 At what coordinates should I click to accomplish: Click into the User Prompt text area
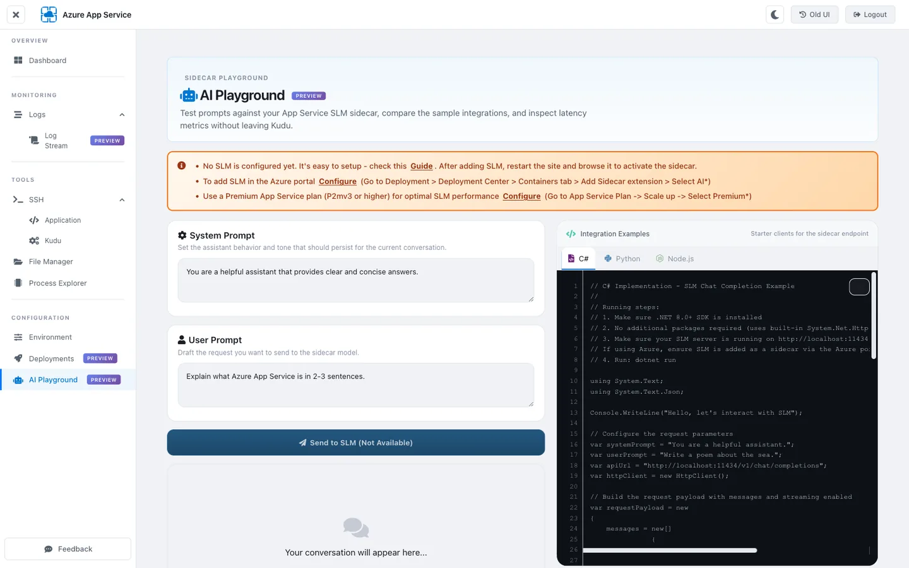pos(356,385)
